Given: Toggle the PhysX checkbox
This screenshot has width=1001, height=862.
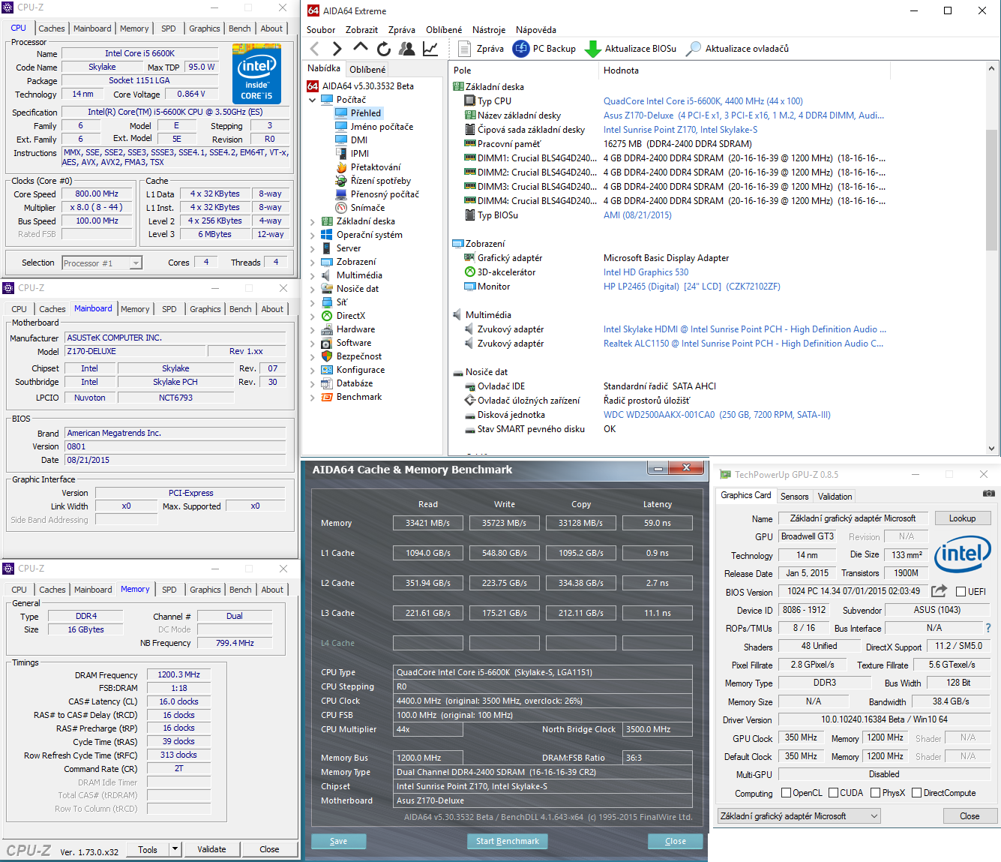Looking at the screenshot, I should (875, 793).
